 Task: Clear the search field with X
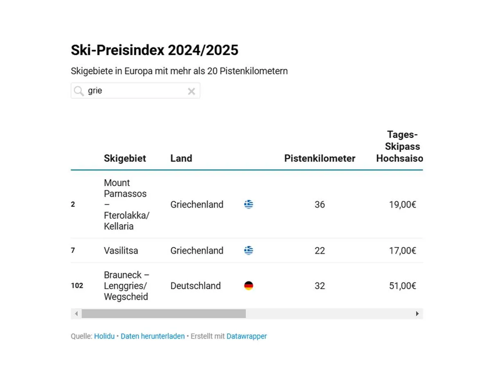click(191, 91)
